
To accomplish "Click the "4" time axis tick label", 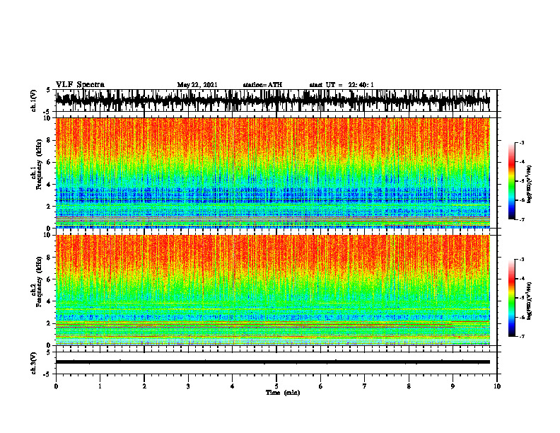I will (233, 386).
